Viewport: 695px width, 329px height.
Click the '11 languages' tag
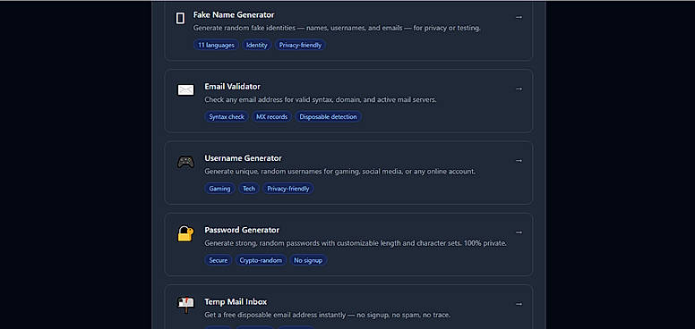[x=217, y=45]
